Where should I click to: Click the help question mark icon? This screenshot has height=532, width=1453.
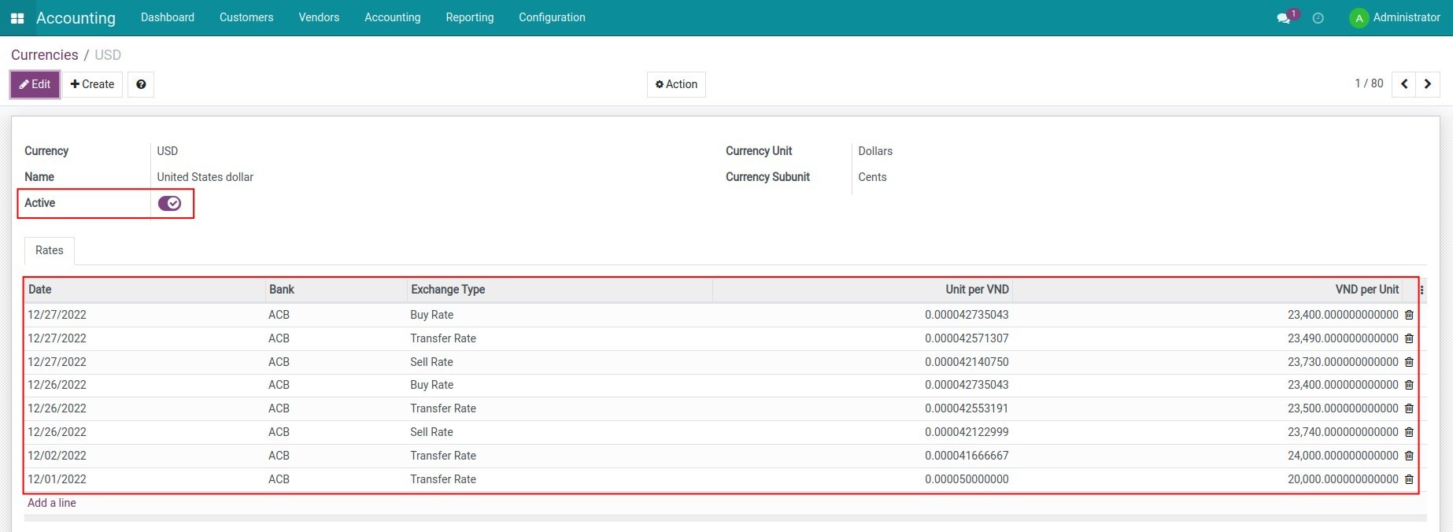tap(141, 84)
